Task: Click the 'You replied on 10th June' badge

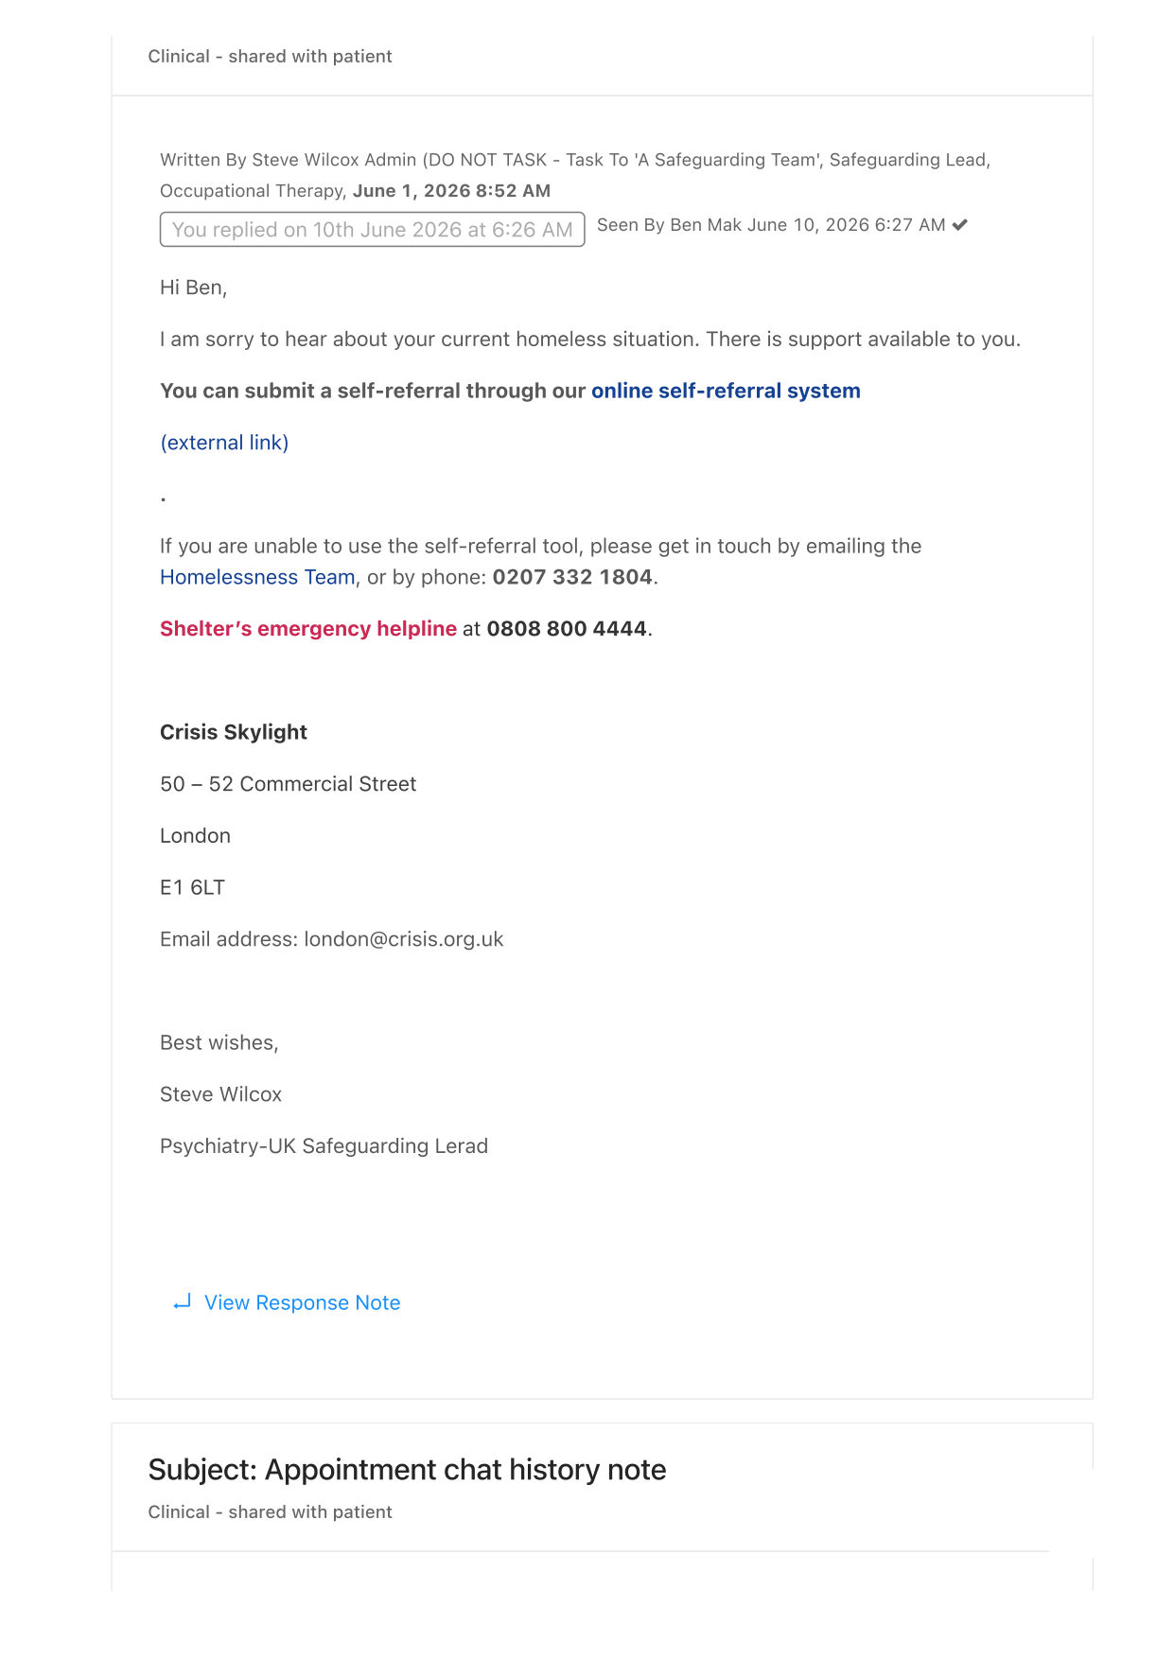Action: [372, 230]
